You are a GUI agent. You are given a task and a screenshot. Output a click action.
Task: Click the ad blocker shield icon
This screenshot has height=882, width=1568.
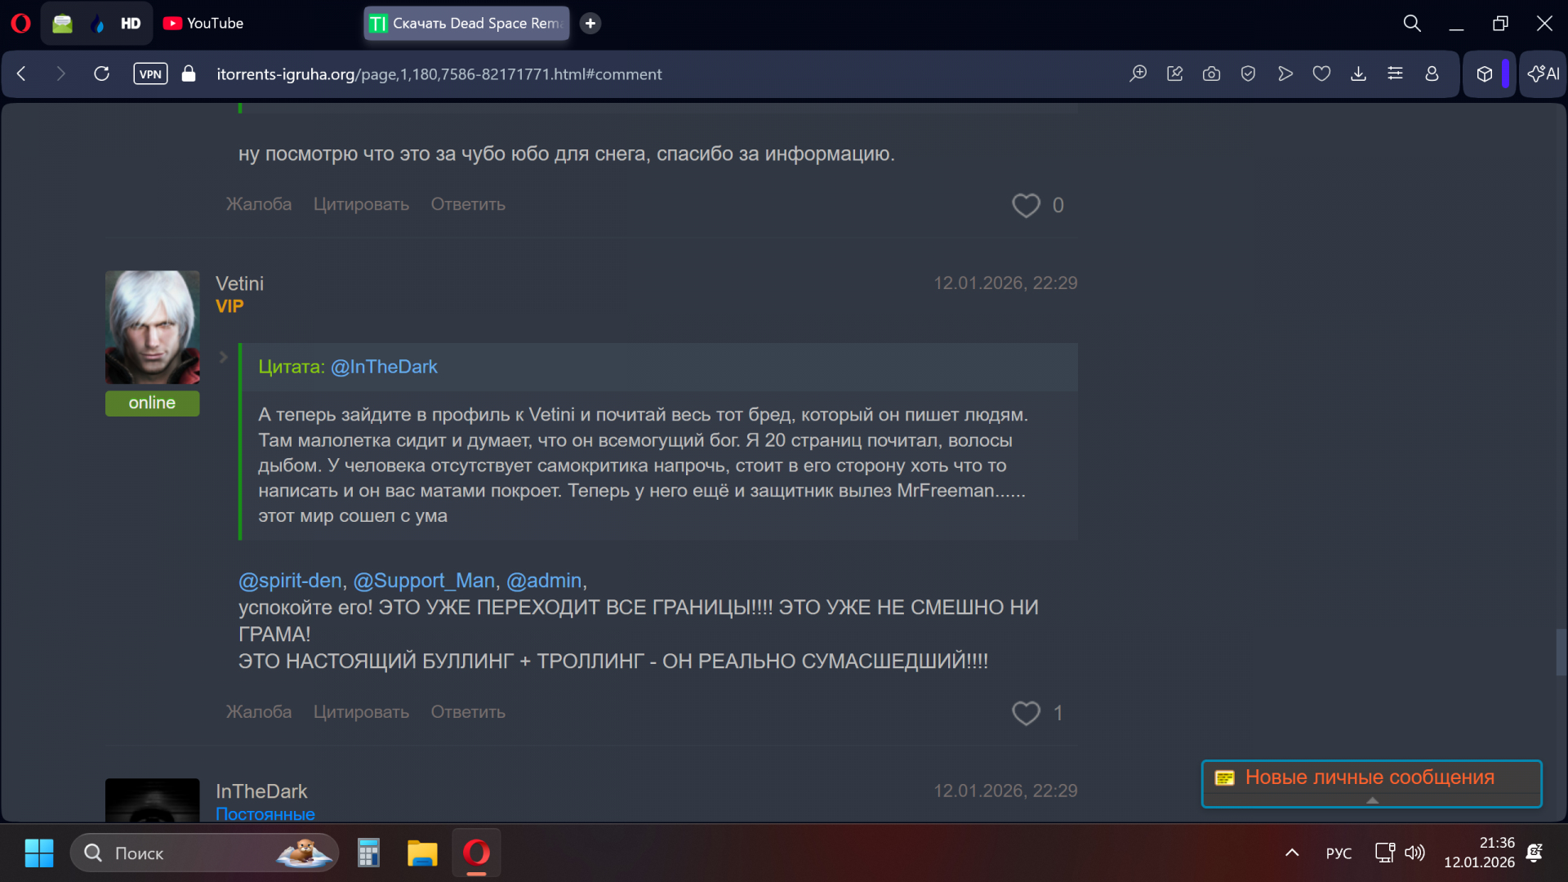coord(1248,74)
